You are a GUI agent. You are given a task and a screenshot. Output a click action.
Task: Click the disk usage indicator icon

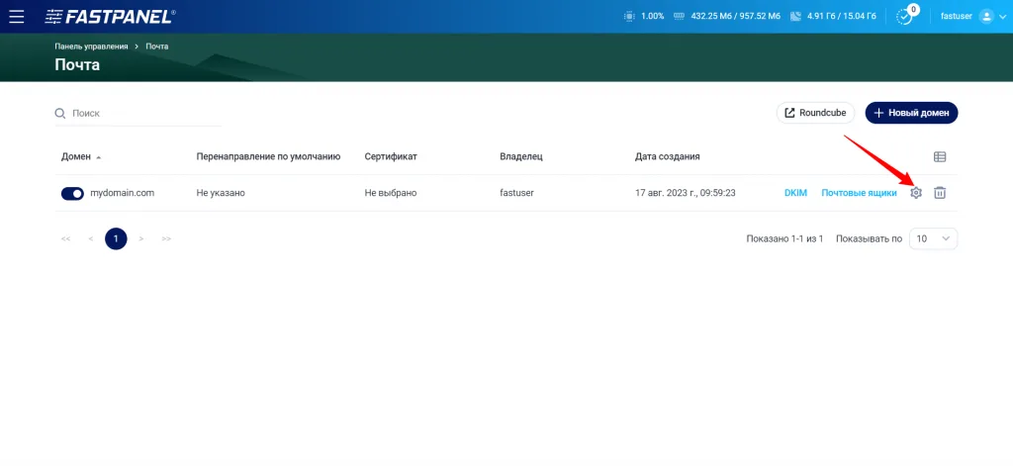(x=796, y=16)
